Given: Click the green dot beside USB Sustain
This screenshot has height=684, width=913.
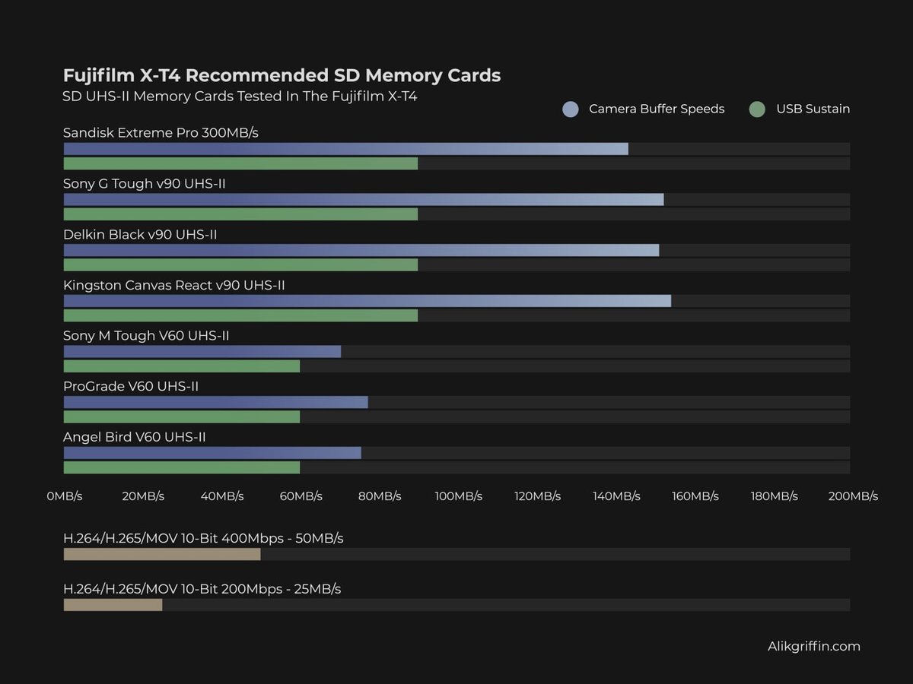Looking at the screenshot, I should (x=757, y=109).
